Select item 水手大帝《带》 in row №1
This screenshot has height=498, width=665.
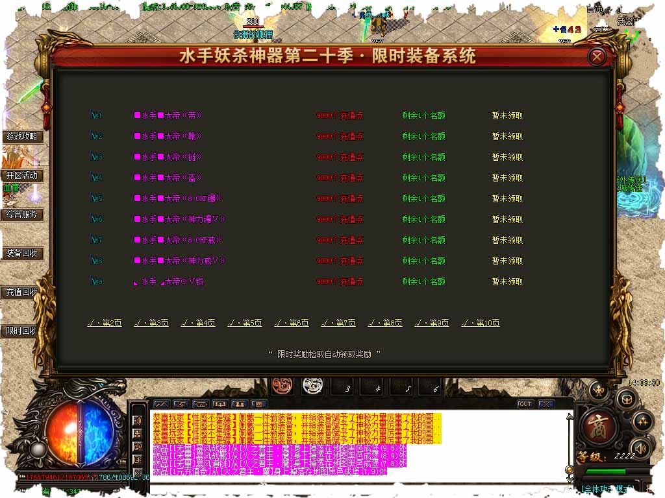click(x=168, y=115)
